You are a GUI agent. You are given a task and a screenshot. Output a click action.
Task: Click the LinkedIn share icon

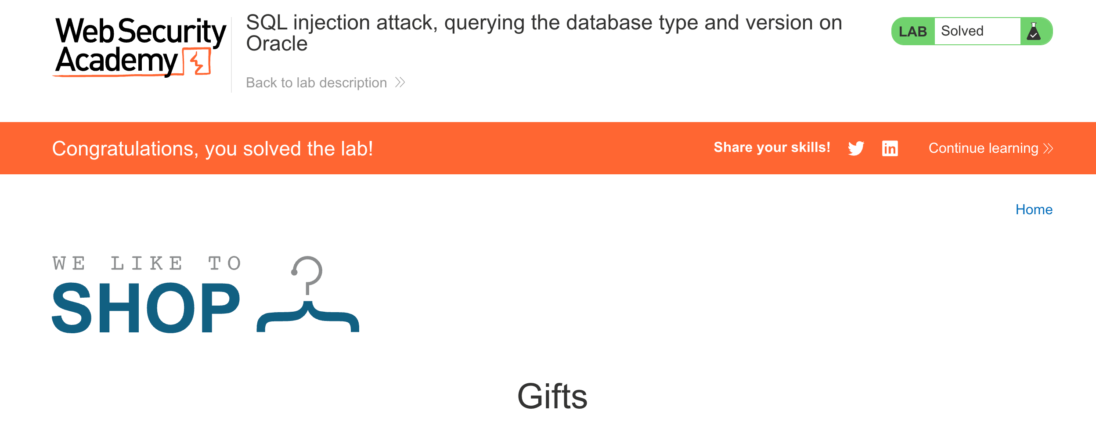[890, 148]
